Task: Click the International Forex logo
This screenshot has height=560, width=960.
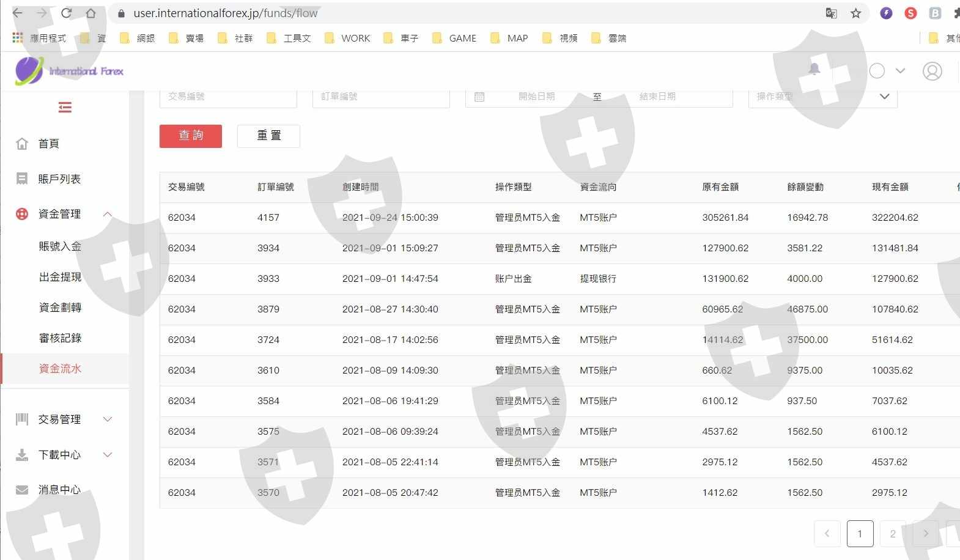Action: [x=69, y=71]
